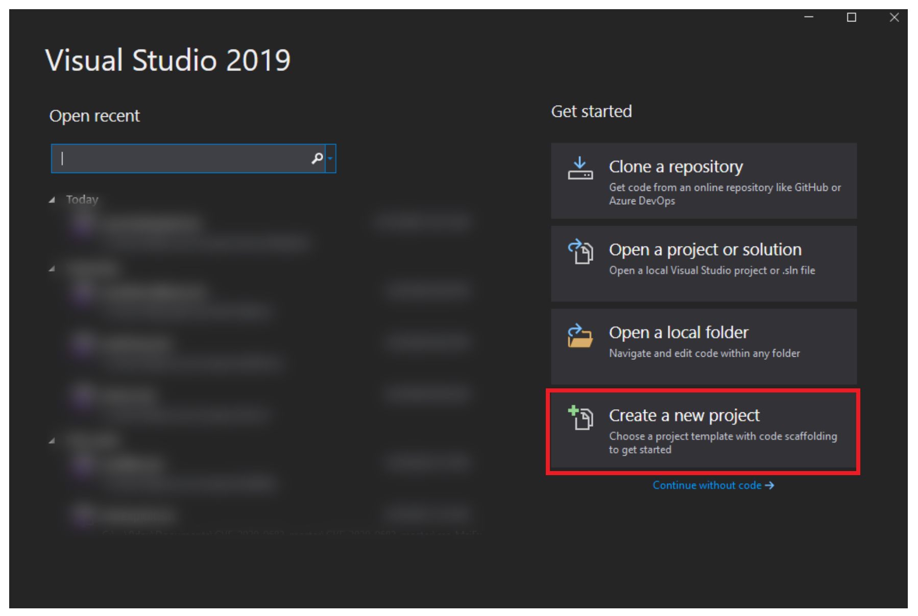This screenshot has height=616, width=918.
Task: Collapse the second recent group below Today
Action: click(x=52, y=268)
